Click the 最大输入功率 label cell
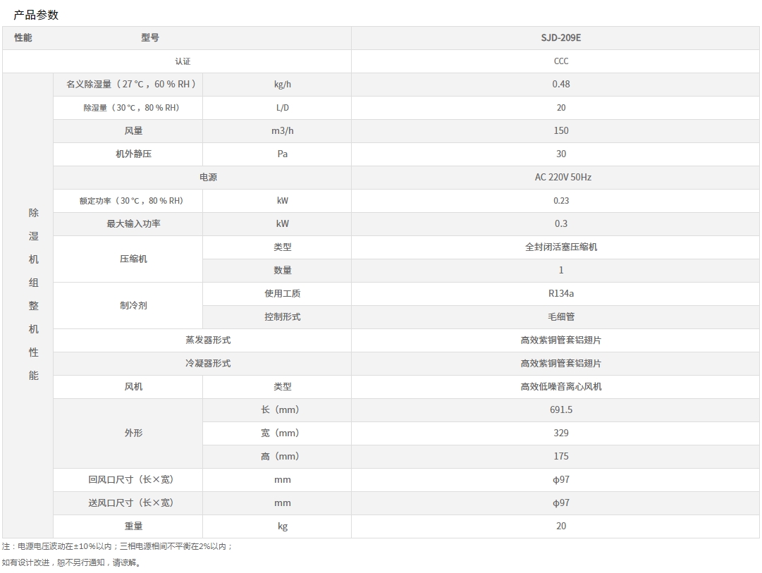This screenshot has width=762, height=573. coord(133,223)
